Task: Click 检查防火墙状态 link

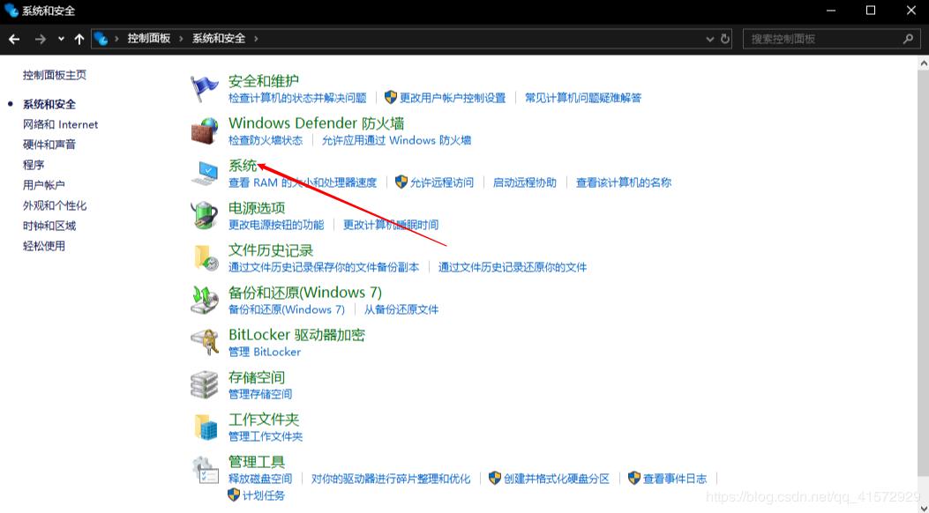Action: click(266, 140)
